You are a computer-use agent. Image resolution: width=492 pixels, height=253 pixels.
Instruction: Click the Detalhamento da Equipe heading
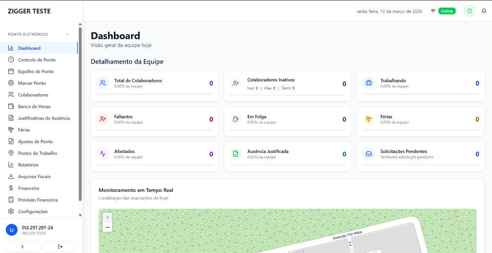tap(127, 62)
